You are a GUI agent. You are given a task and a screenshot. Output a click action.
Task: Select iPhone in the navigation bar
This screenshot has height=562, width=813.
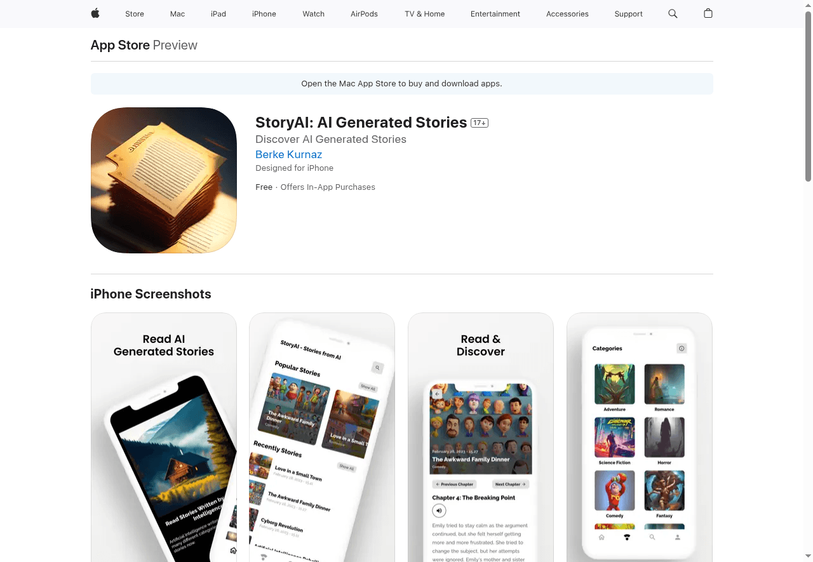point(264,14)
